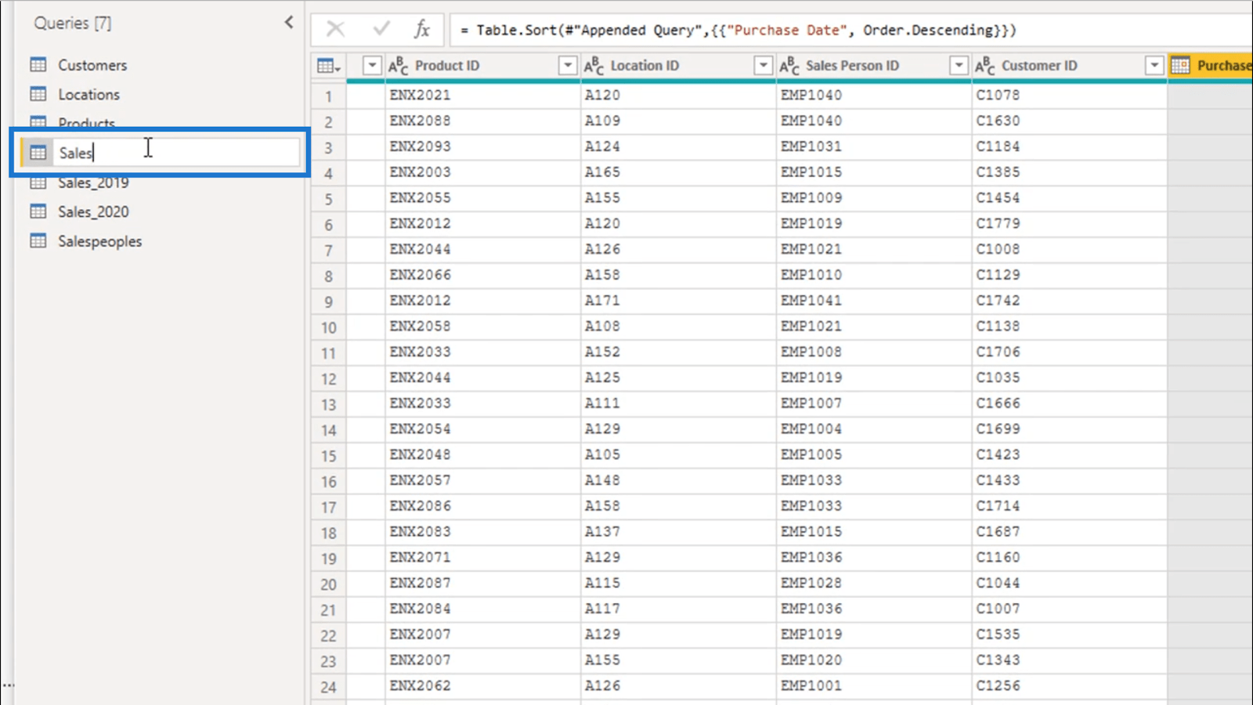Click the fx insert step icon
This screenshot has height=705, width=1253.
(x=422, y=30)
